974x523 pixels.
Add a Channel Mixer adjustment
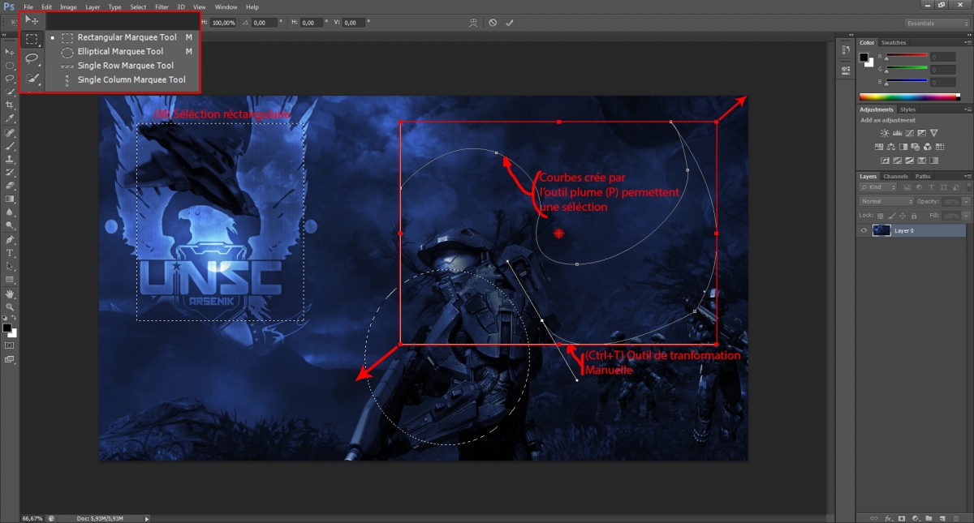[928, 147]
